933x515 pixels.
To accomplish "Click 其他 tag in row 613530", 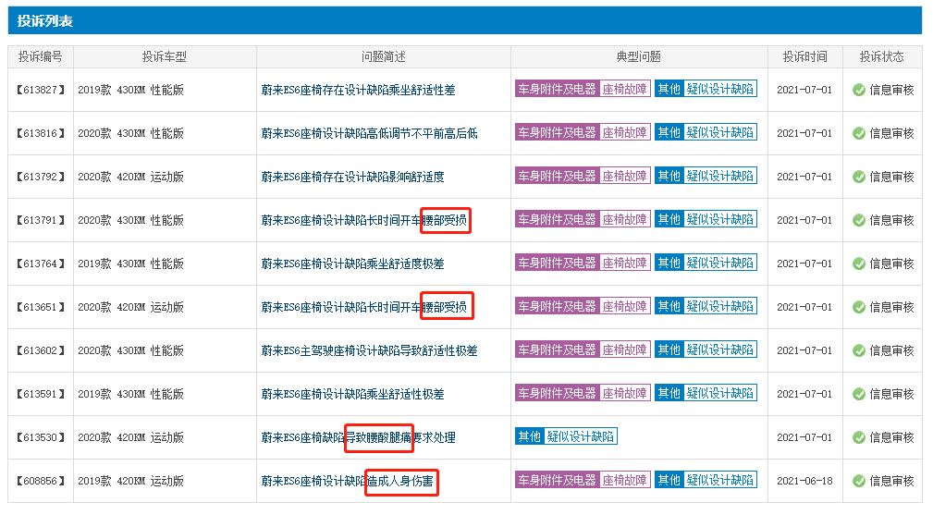I will pos(530,436).
